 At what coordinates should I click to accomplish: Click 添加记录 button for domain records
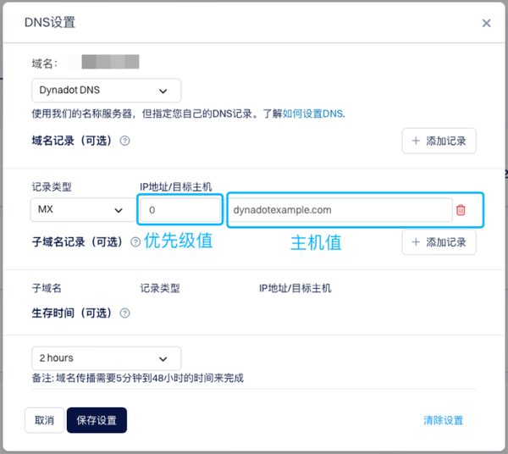(x=439, y=141)
